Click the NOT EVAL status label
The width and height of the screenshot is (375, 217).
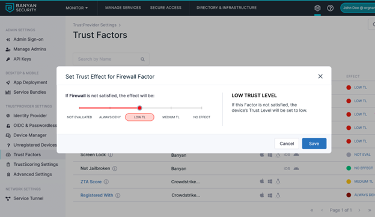pos(362,154)
